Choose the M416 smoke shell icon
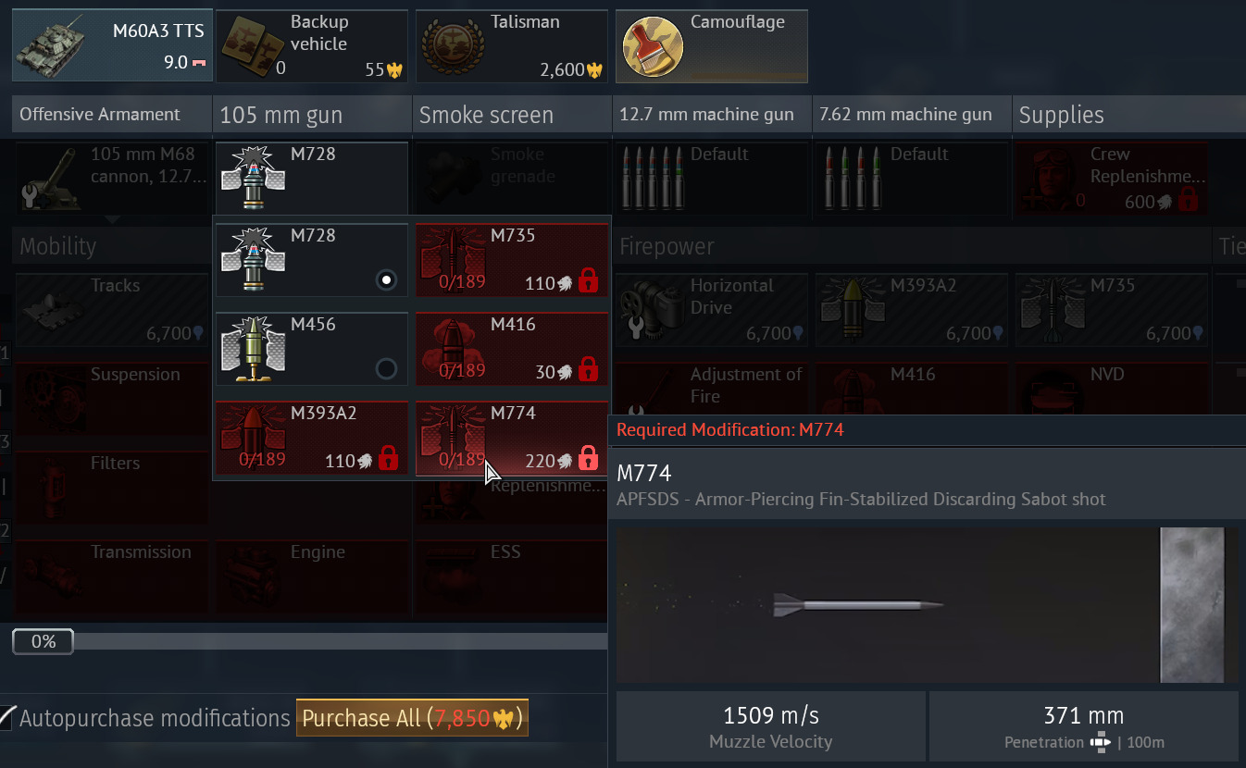Screen dimensions: 1246x768 pos(452,350)
